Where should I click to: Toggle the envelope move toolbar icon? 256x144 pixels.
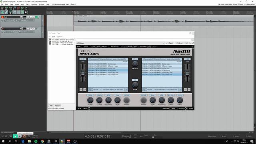click(14, 12)
